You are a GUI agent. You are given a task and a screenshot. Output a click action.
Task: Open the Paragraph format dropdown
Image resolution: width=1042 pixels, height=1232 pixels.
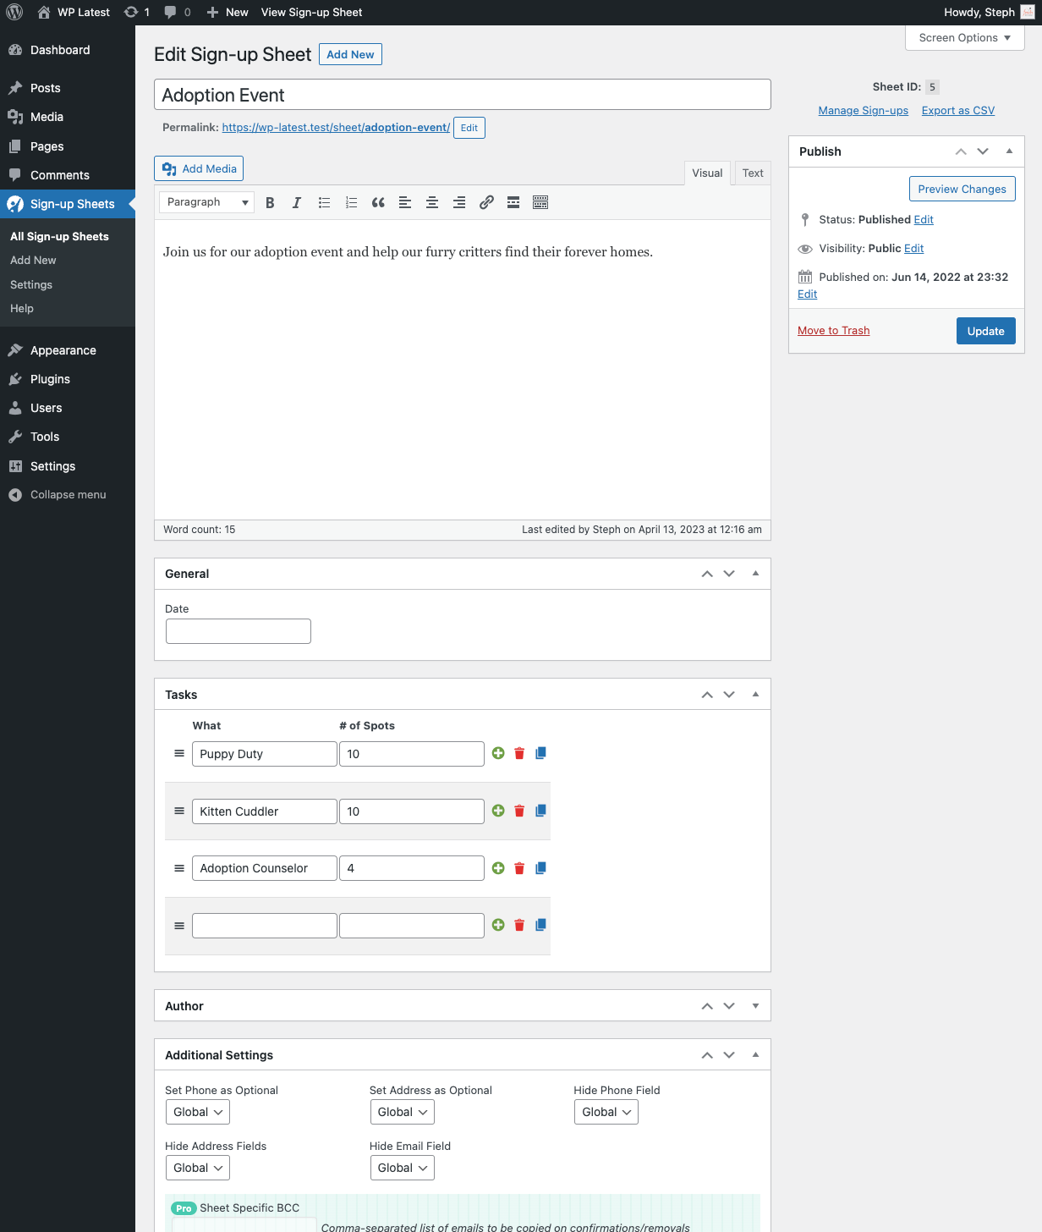[206, 202]
